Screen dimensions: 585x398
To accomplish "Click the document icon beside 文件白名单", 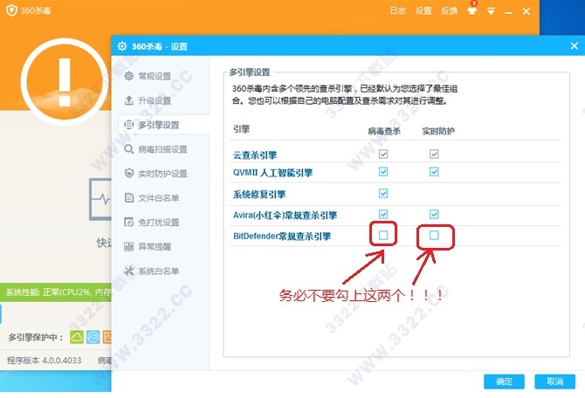I will pyautogui.click(x=128, y=198).
